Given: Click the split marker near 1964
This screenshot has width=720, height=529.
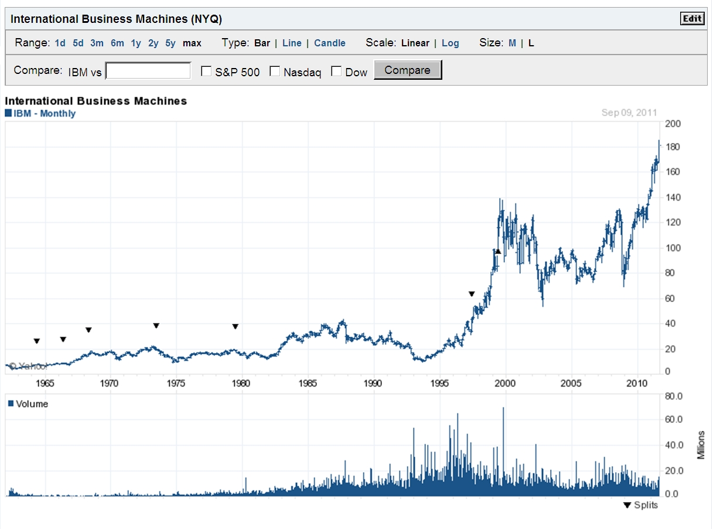Looking at the screenshot, I should tap(37, 341).
